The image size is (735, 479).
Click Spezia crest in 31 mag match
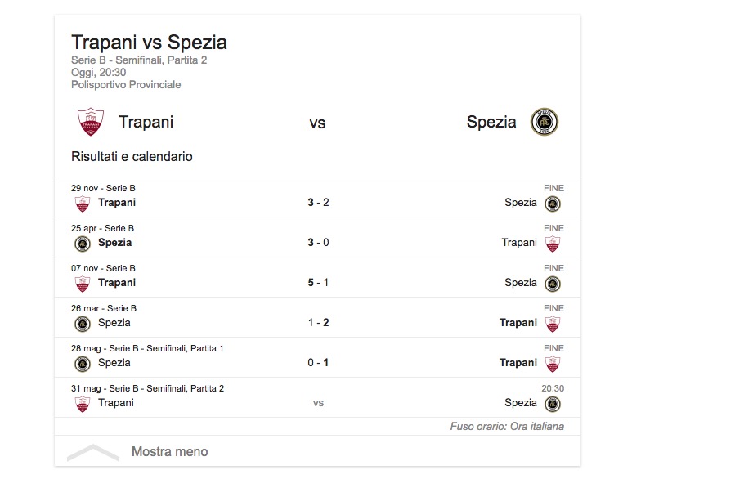coord(553,404)
